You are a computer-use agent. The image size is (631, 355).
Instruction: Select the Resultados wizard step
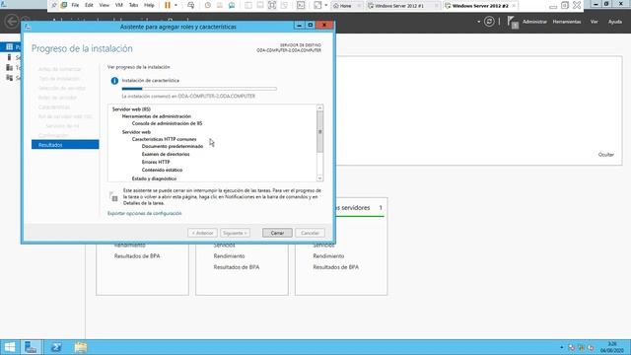(x=65, y=145)
